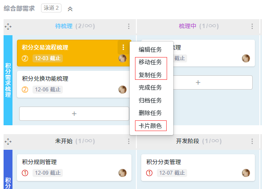Open 卡片颜色 option in the context menu
Image resolution: width=262 pixels, height=189 pixels.
click(150, 126)
